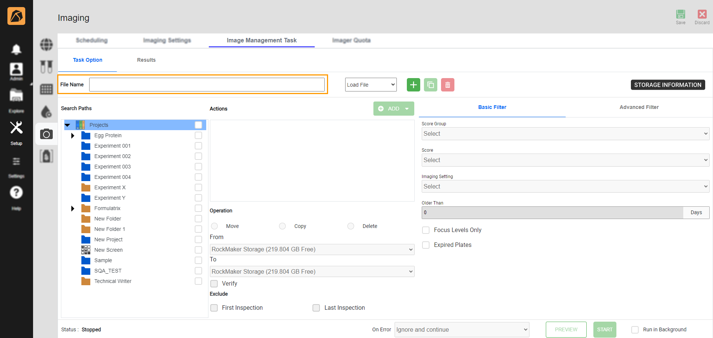Screen dimensions: 713x338
Task: Open the globe setup section
Action: 46,44
